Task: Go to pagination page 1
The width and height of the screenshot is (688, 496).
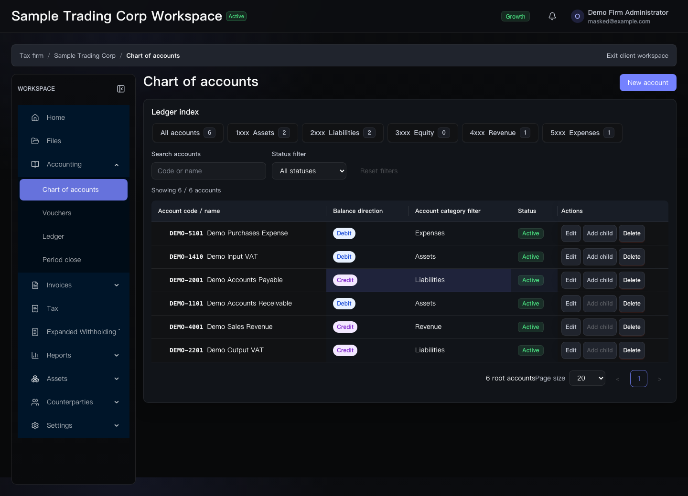Action: tap(639, 379)
